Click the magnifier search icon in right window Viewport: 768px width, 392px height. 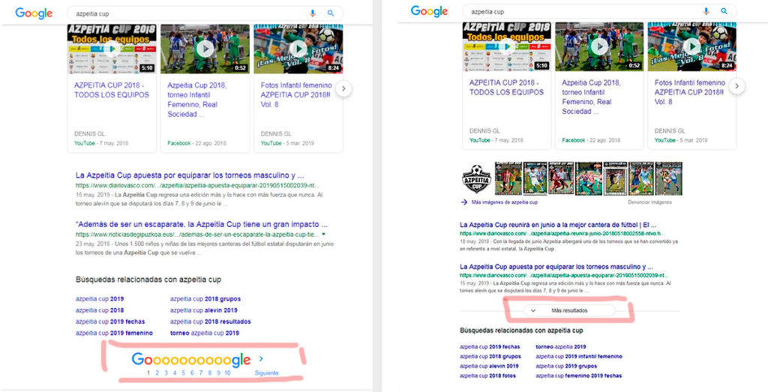point(724,10)
